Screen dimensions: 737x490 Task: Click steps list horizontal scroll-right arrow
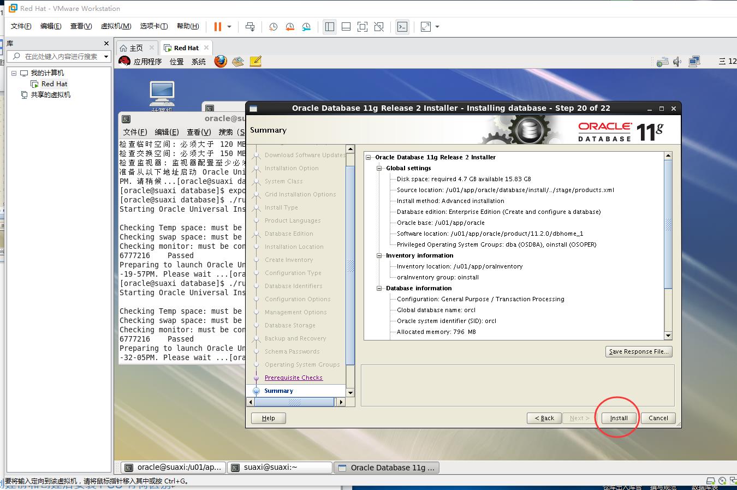(x=341, y=402)
